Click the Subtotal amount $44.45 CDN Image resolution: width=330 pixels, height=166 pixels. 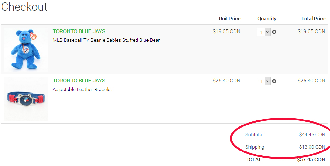[x=312, y=135]
